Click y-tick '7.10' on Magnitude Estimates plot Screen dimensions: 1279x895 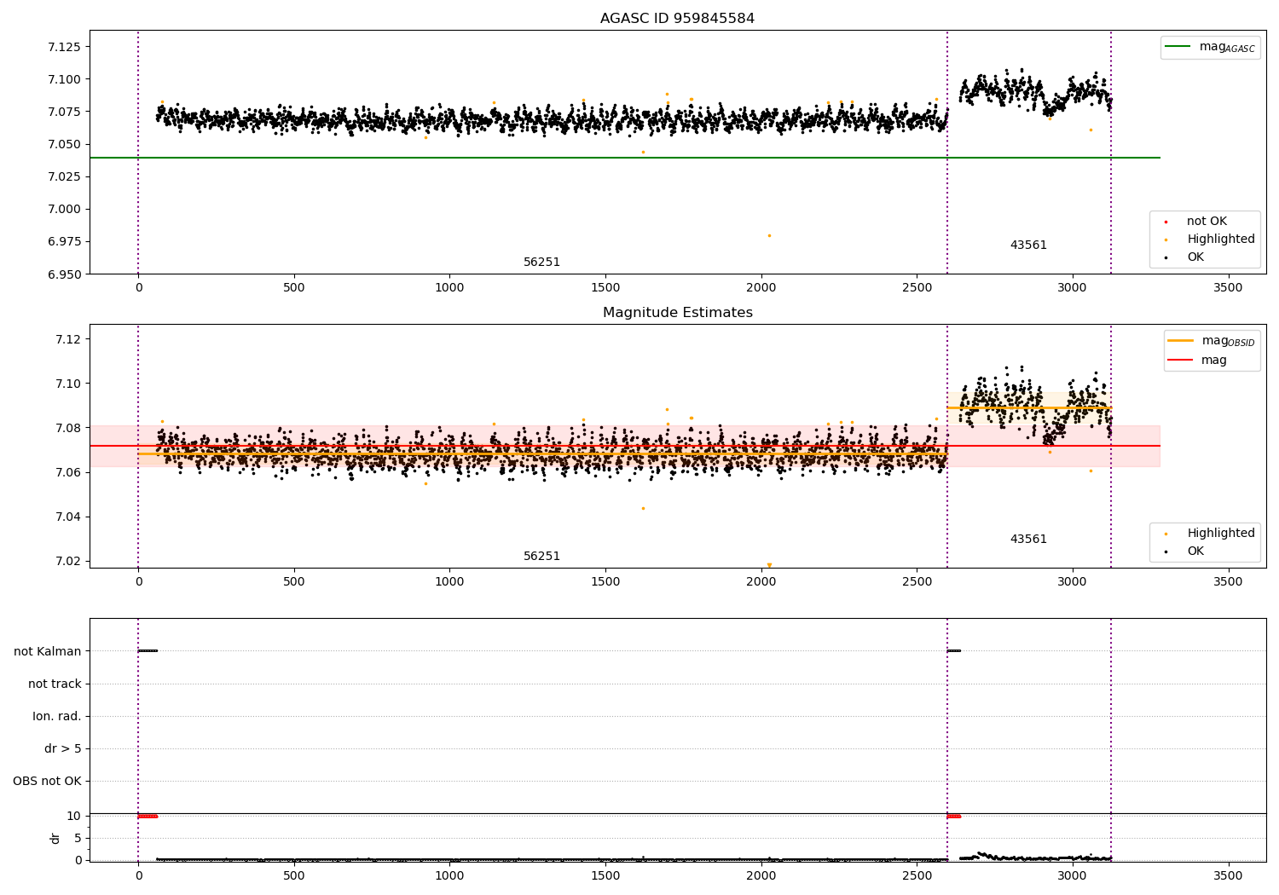click(68, 384)
